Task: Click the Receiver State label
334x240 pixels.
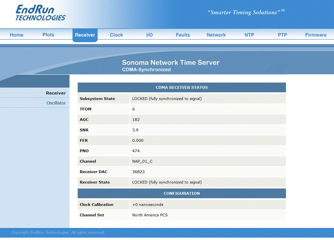Action: pos(95,182)
